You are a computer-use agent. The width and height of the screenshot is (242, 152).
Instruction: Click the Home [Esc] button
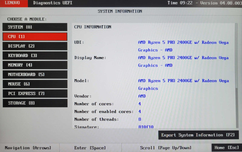click(x=227, y=148)
